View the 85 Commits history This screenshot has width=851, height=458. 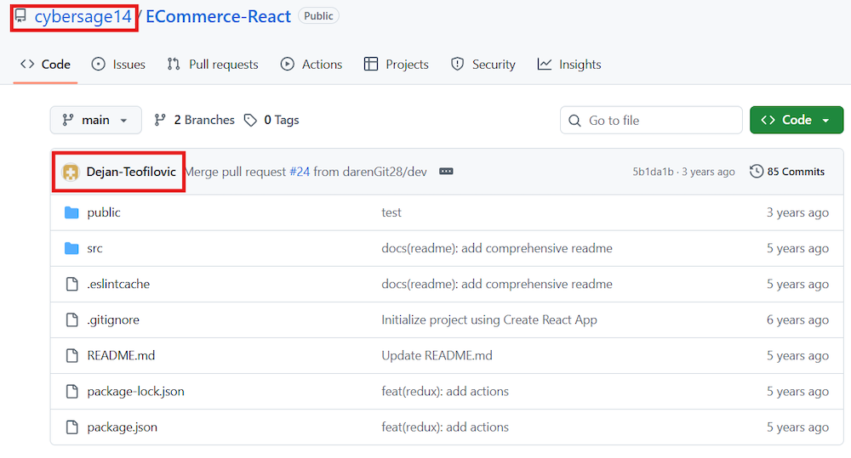(x=787, y=172)
